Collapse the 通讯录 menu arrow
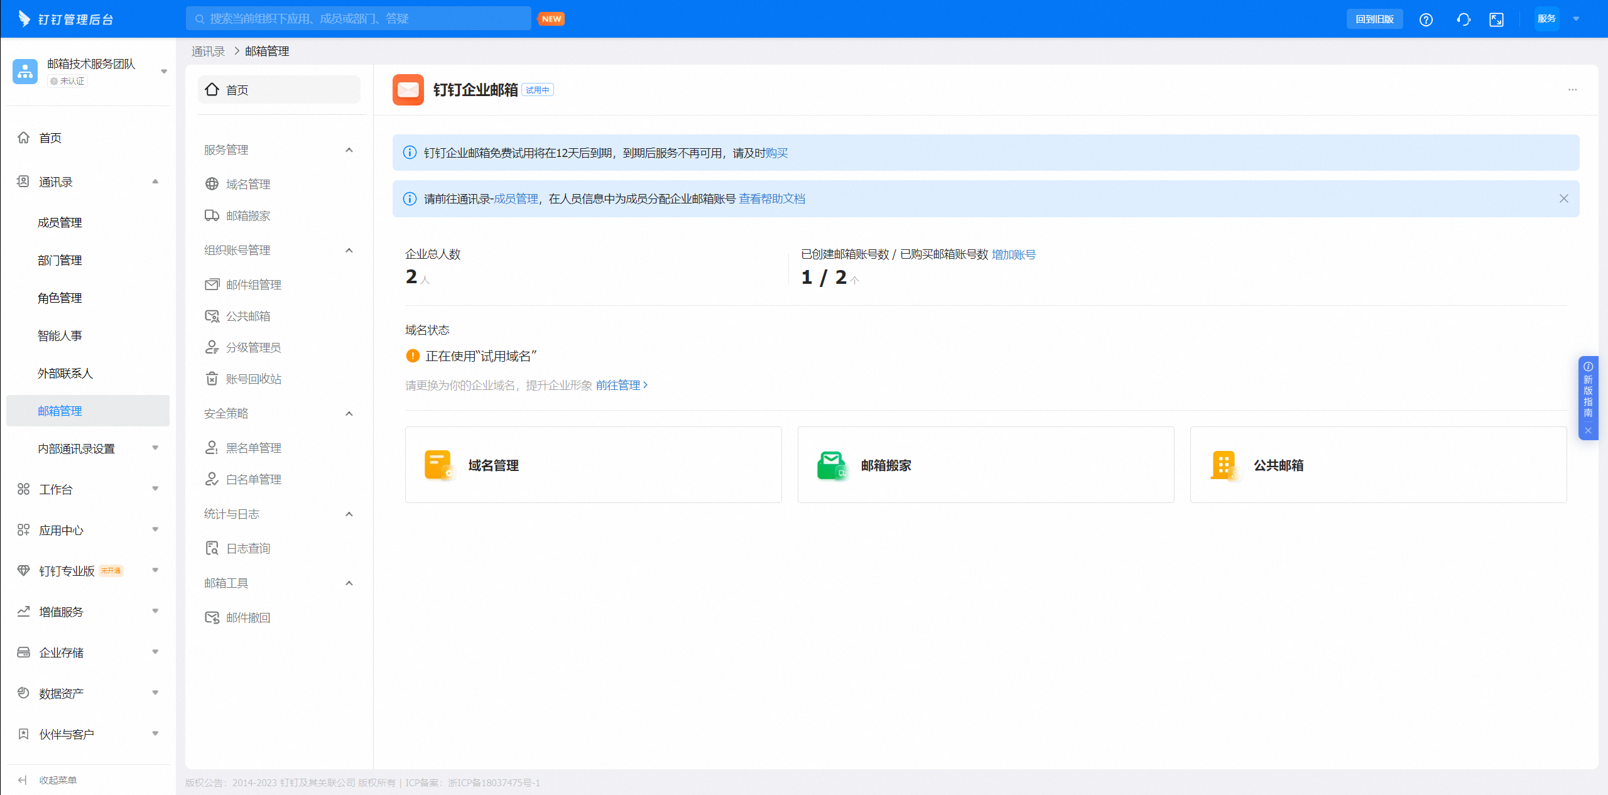1608x795 pixels. coord(155,181)
